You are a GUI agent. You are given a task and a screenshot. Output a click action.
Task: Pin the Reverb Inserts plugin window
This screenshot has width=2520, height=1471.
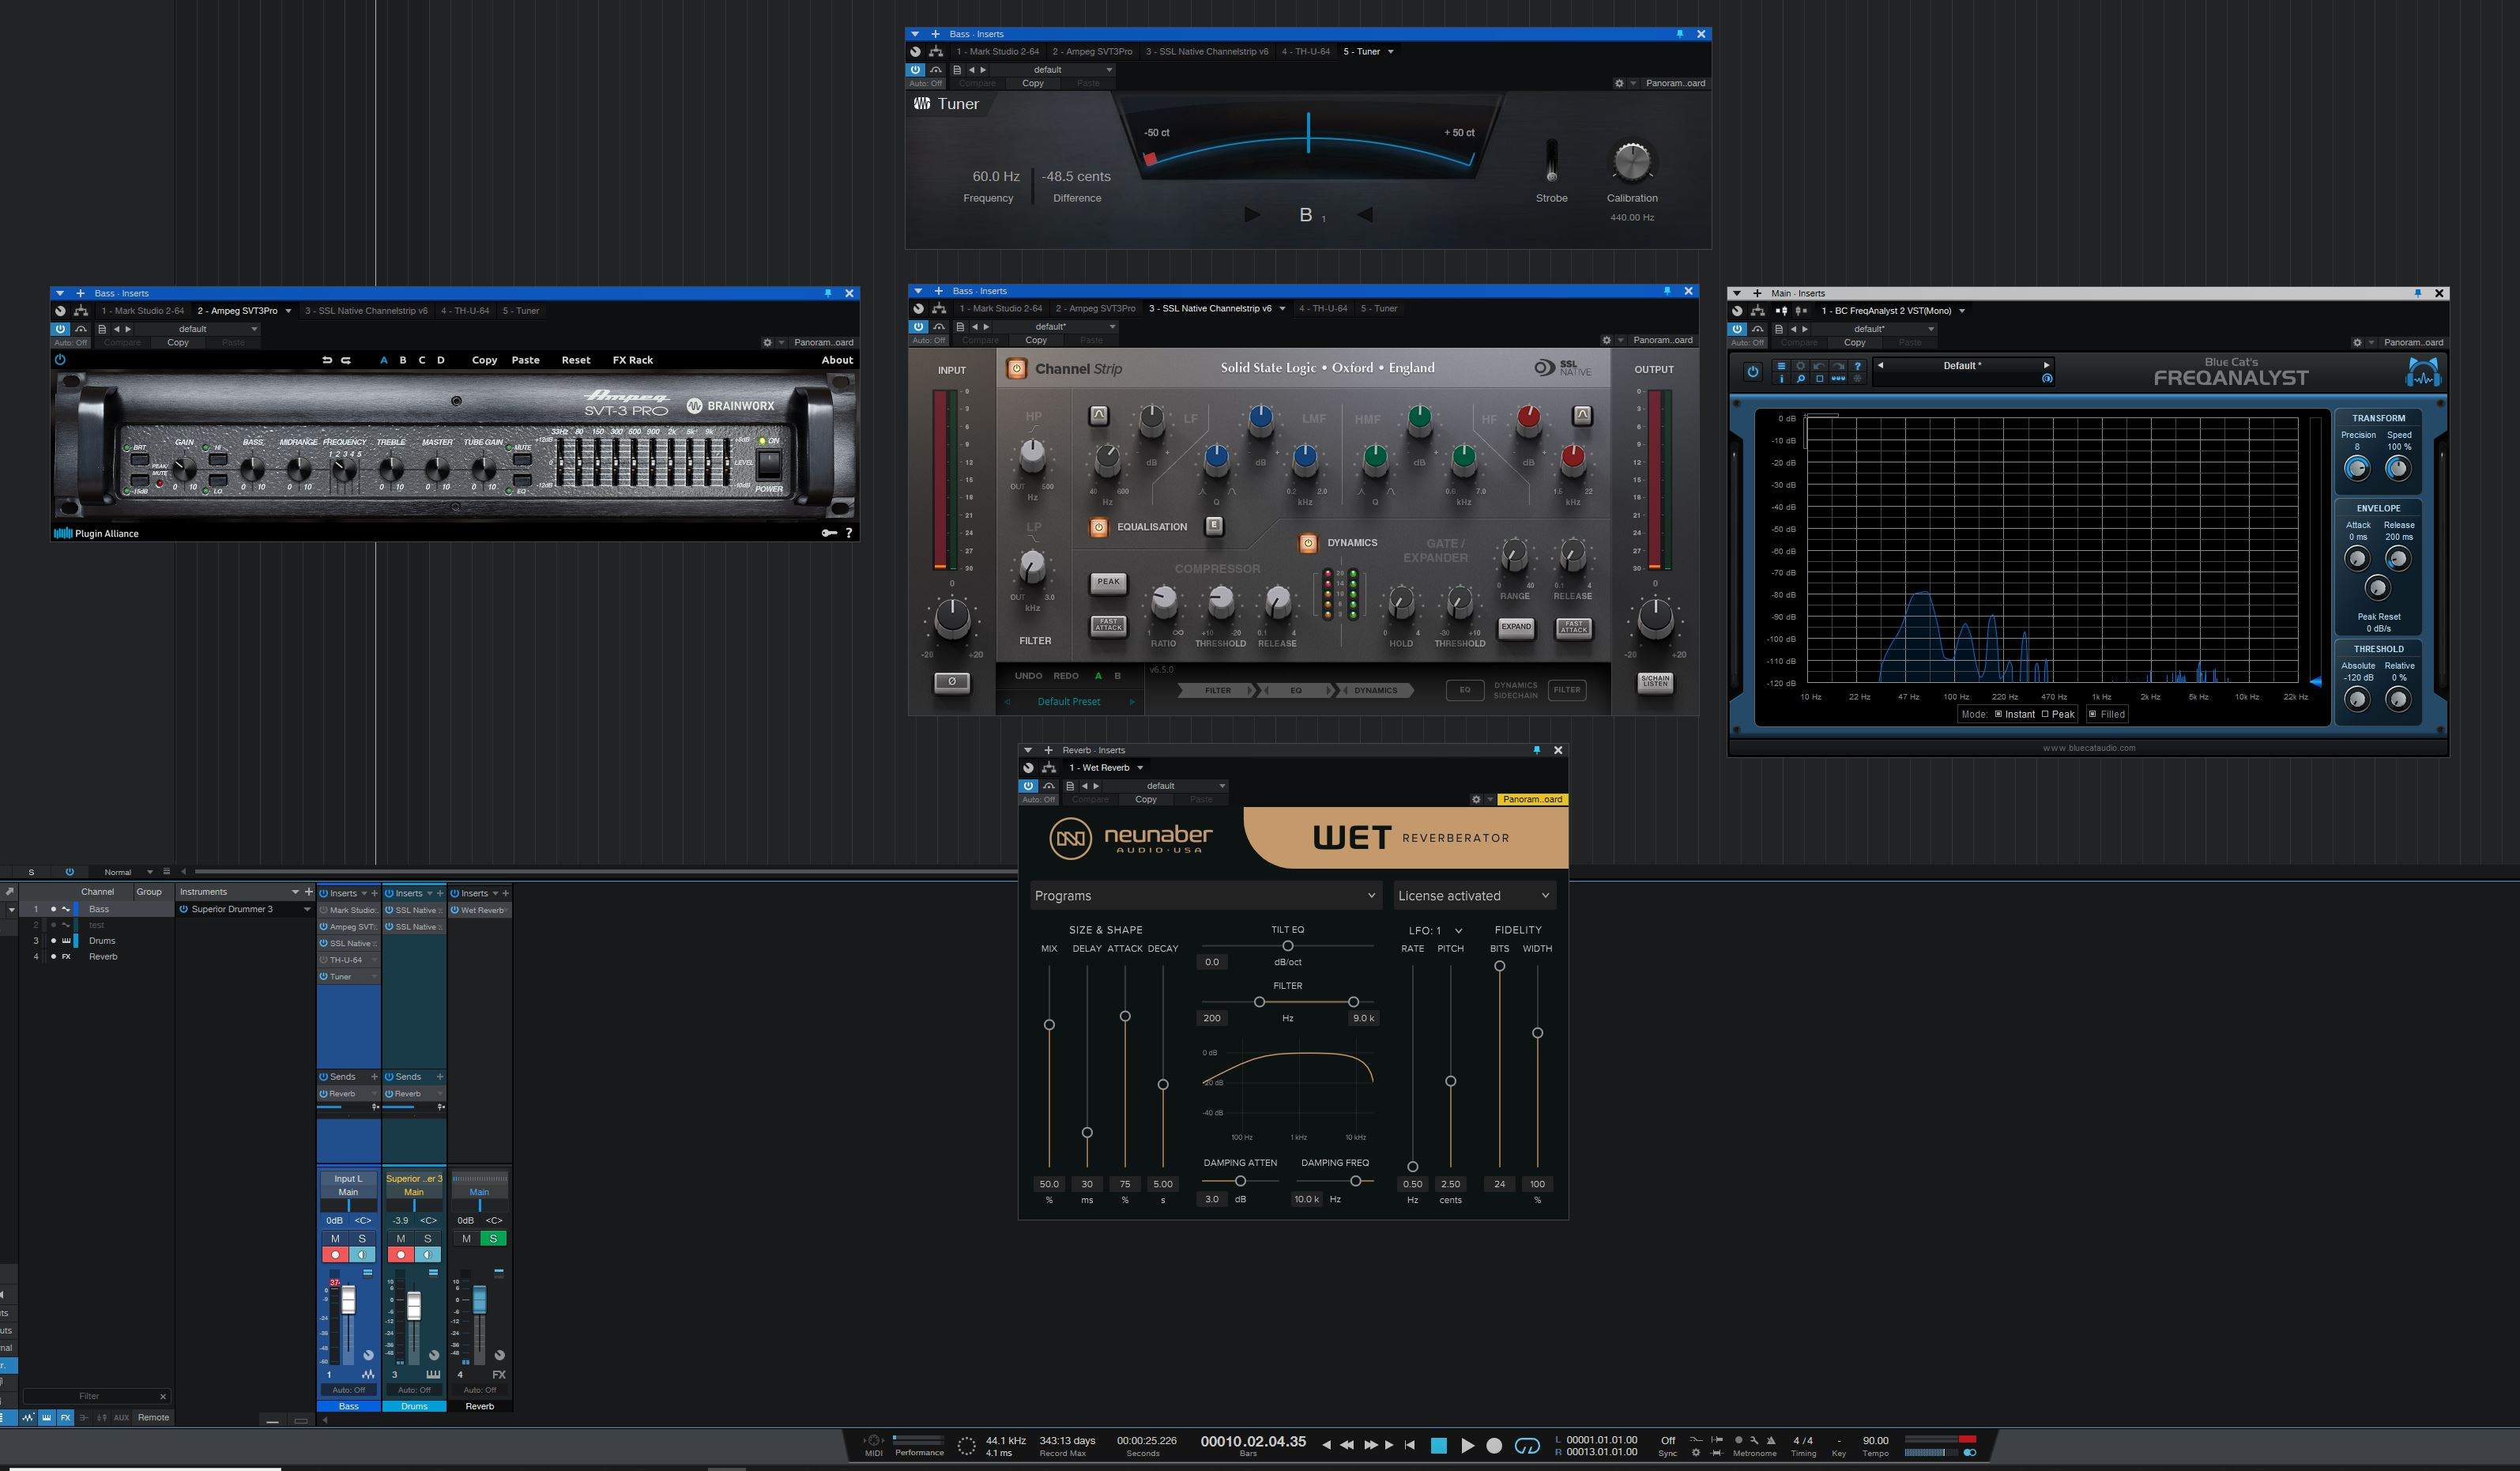1537,750
